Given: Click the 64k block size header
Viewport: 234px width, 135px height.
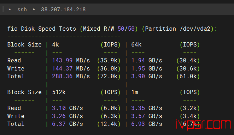Looking at the screenshot, I should tap(136, 45).
